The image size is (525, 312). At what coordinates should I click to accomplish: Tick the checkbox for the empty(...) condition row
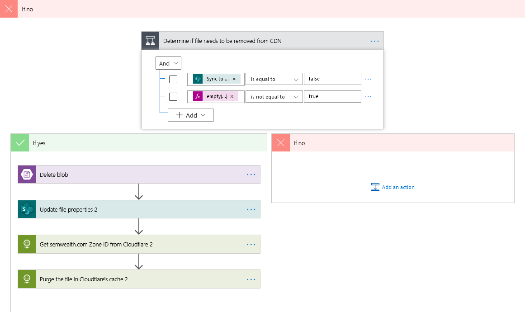[173, 97]
